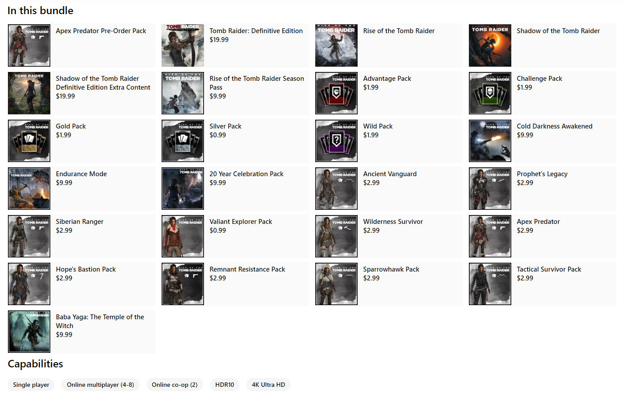Open the $2.99 Apex Predator outfit image
623x393 pixels.
pyautogui.click(x=490, y=236)
